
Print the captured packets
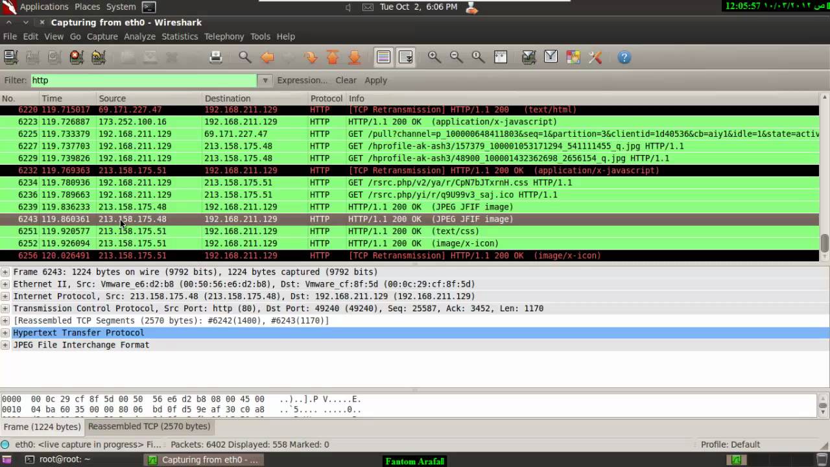point(216,57)
